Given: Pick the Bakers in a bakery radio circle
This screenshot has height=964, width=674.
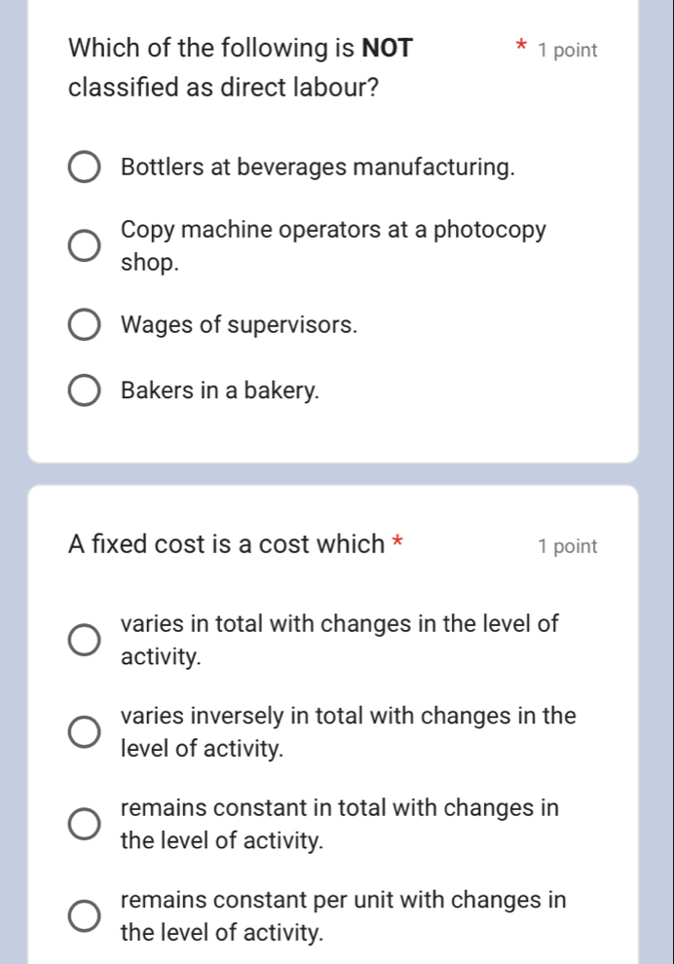Looking at the screenshot, I should tap(85, 391).
